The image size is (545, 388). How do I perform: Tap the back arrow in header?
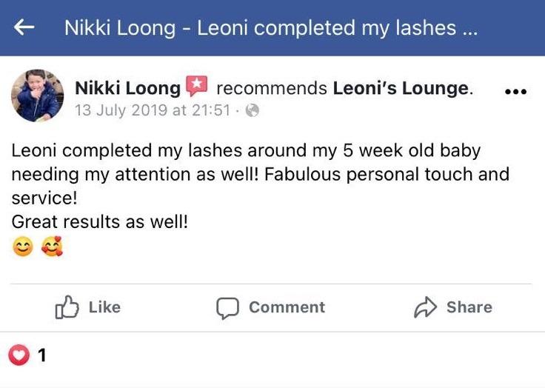(x=24, y=27)
